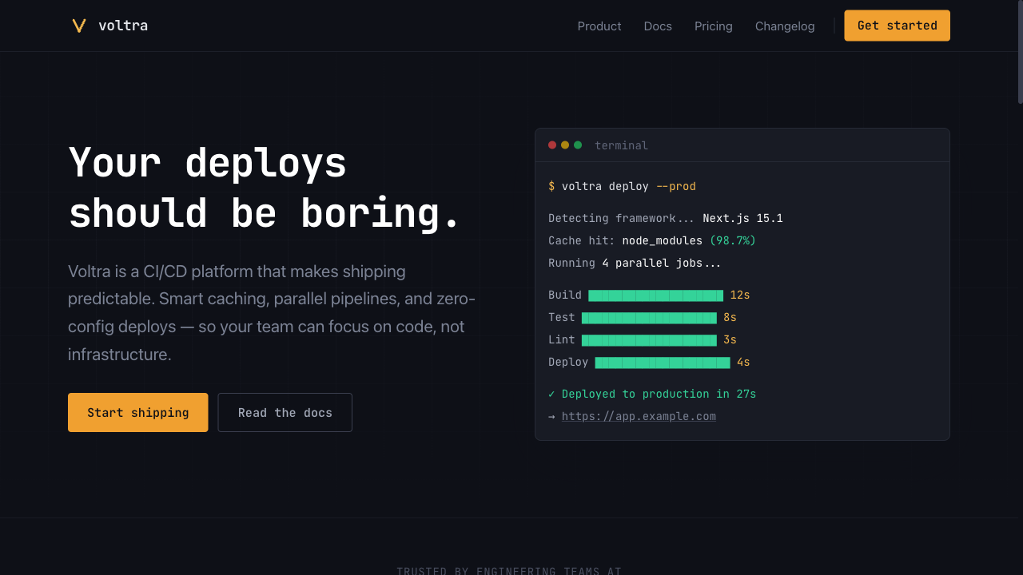Open the Changelog nav link
This screenshot has width=1023, height=575.
785,26
